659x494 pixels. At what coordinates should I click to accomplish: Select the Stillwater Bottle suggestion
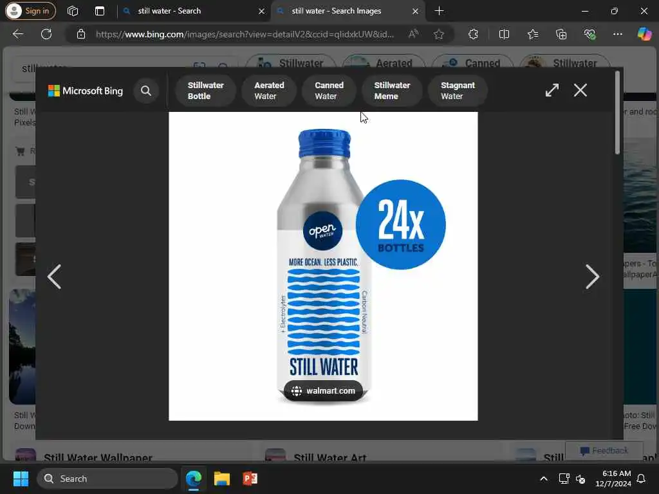(205, 91)
